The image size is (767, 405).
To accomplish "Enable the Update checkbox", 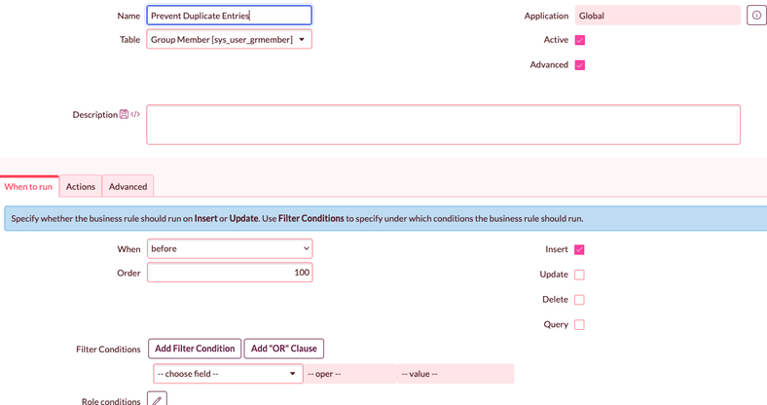I will pyautogui.click(x=580, y=275).
